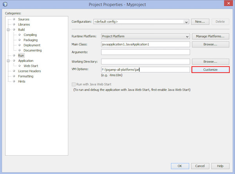Click into the Arguments field
The width and height of the screenshot is (235, 174).
click(x=145, y=52)
